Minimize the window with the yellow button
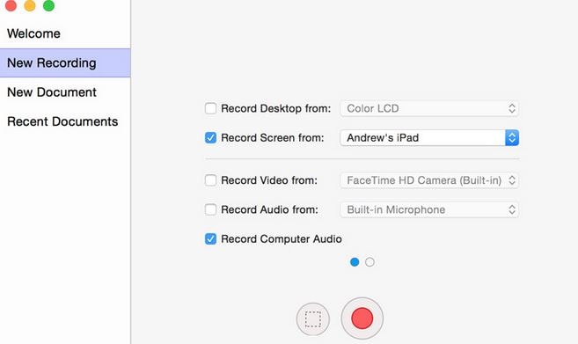 (30, 5)
